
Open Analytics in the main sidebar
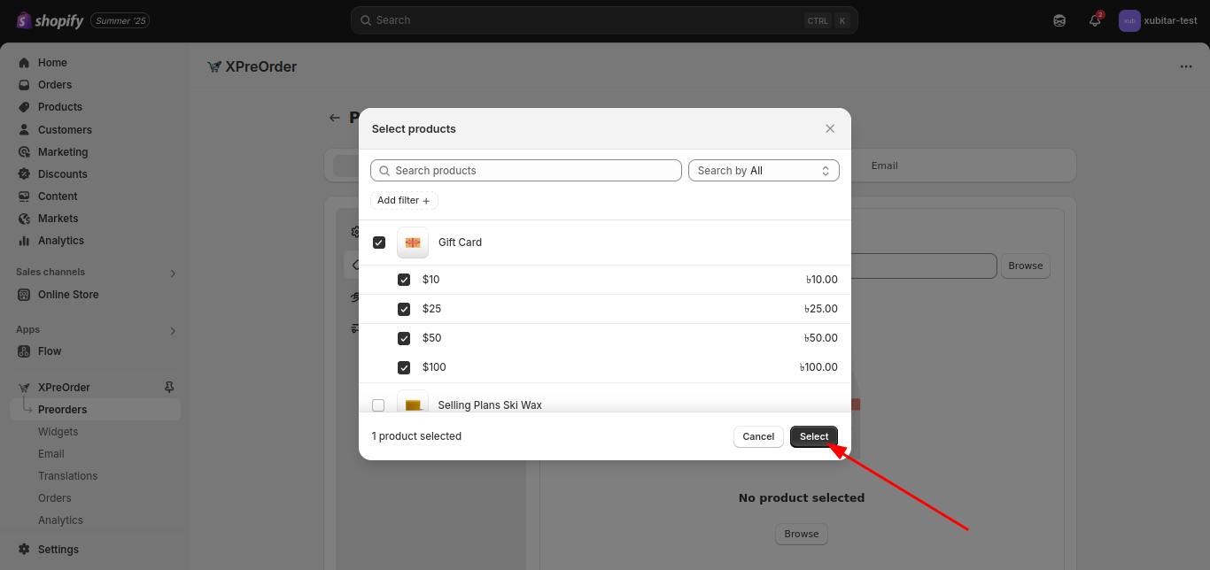[60, 241]
